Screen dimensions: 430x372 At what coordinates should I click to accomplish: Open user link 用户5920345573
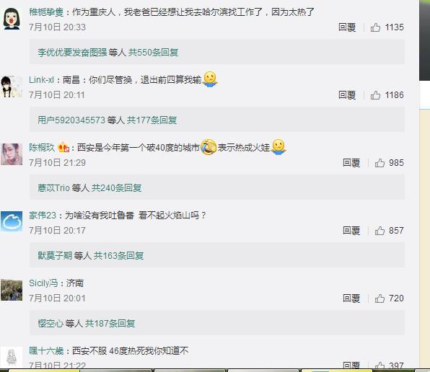coord(71,120)
